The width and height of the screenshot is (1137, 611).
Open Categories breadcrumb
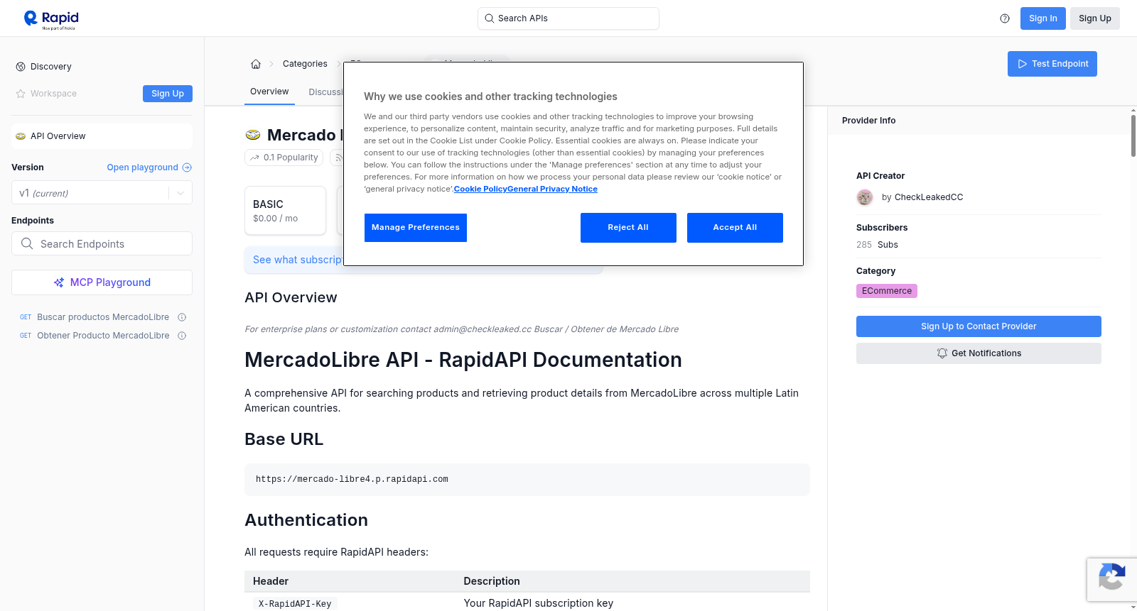pos(305,64)
